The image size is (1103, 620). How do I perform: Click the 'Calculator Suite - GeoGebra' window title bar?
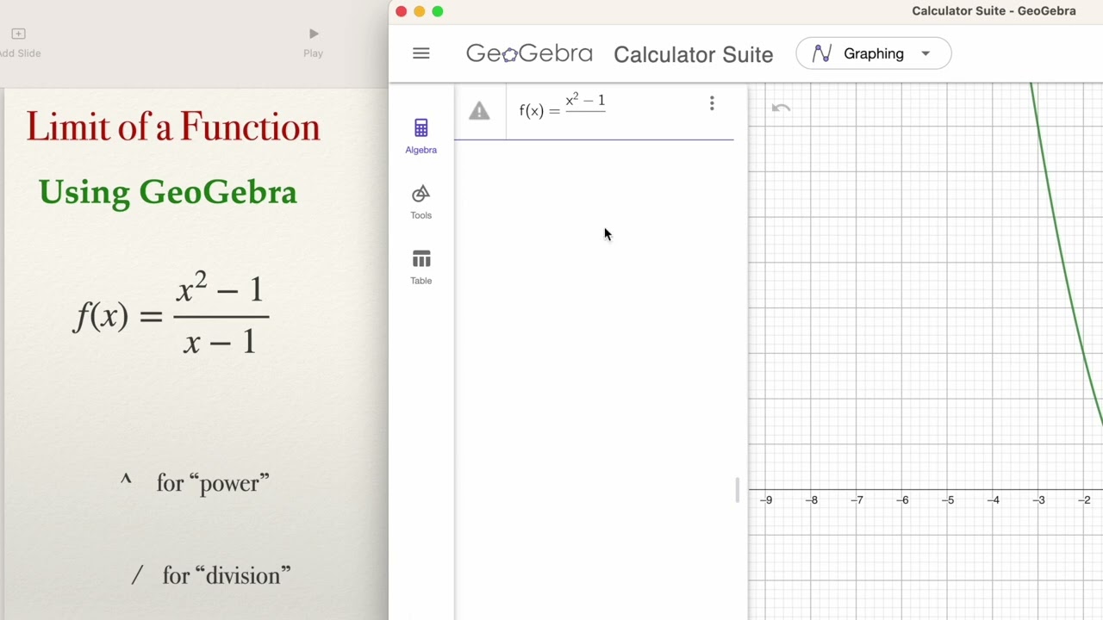point(994,11)
